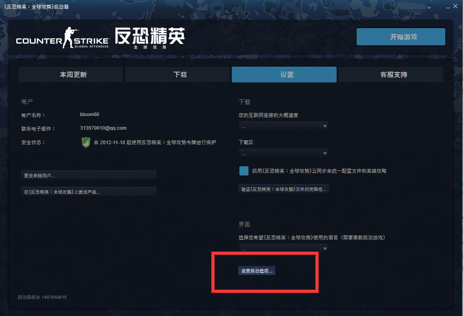Viewport: 463px width, 316px height.
Task: Open the account dropdown arrow in title bar
Action: pos(429,8)
